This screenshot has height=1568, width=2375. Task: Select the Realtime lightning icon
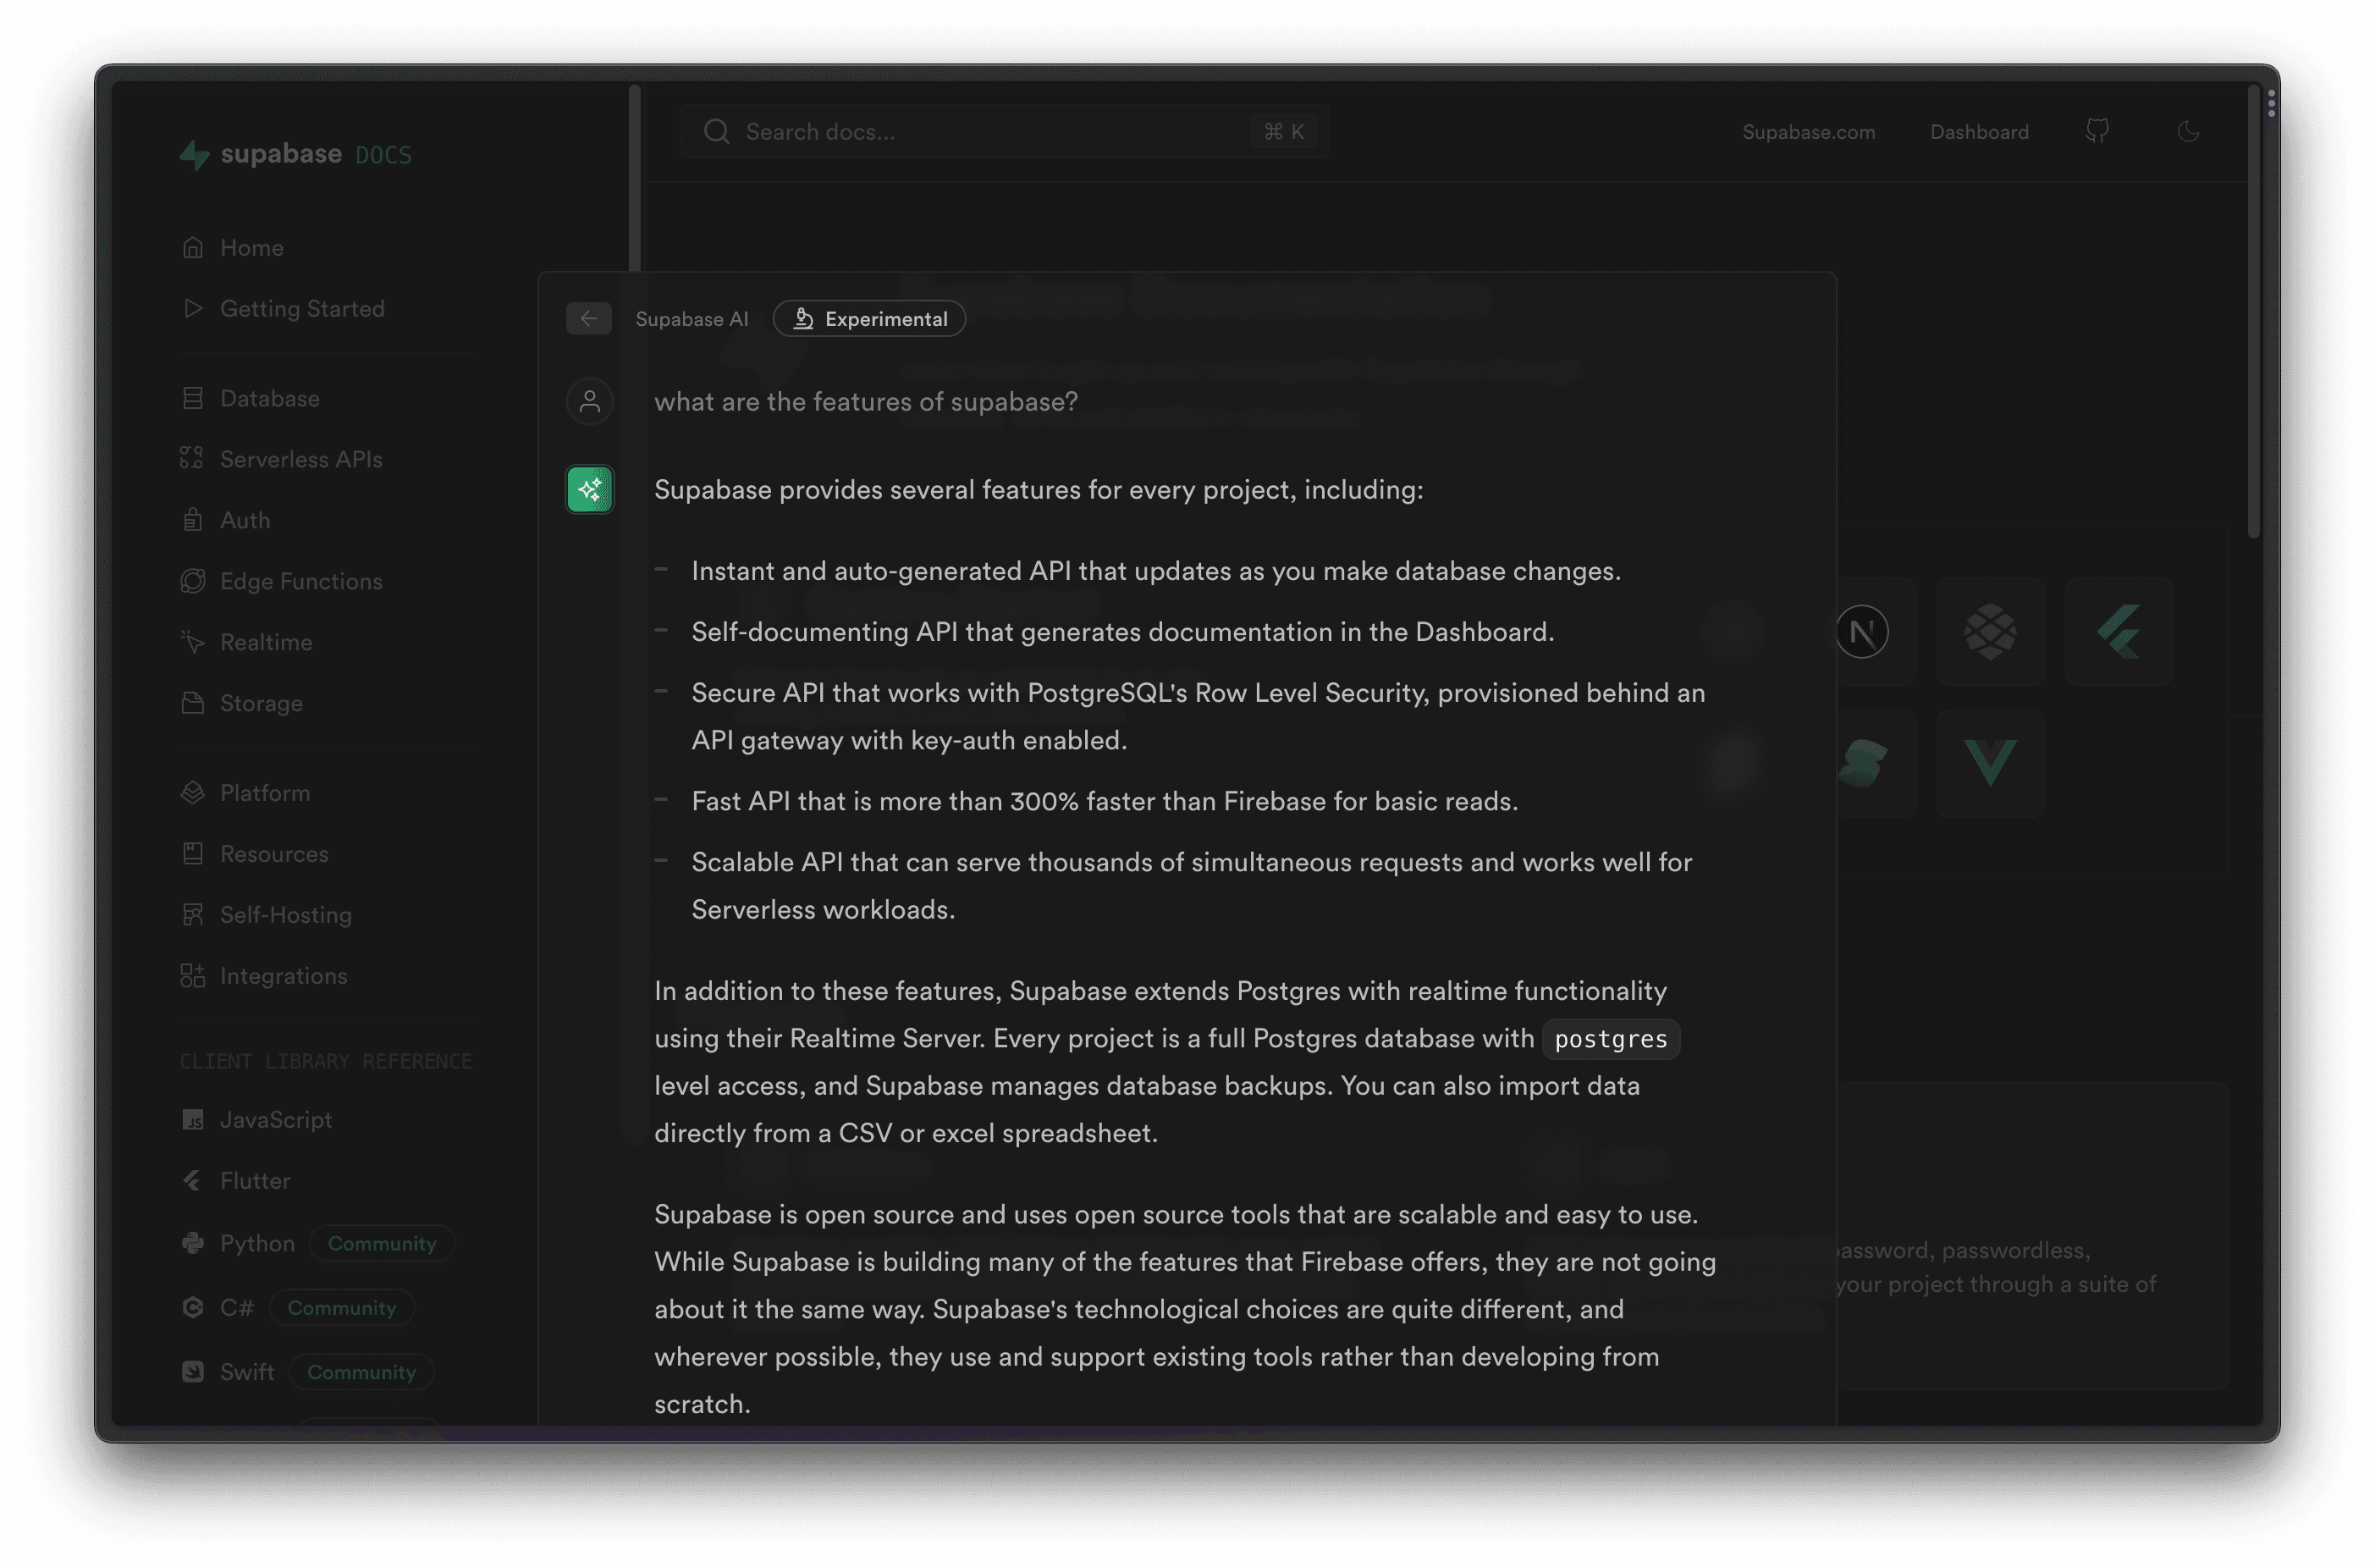coord(194,641)
